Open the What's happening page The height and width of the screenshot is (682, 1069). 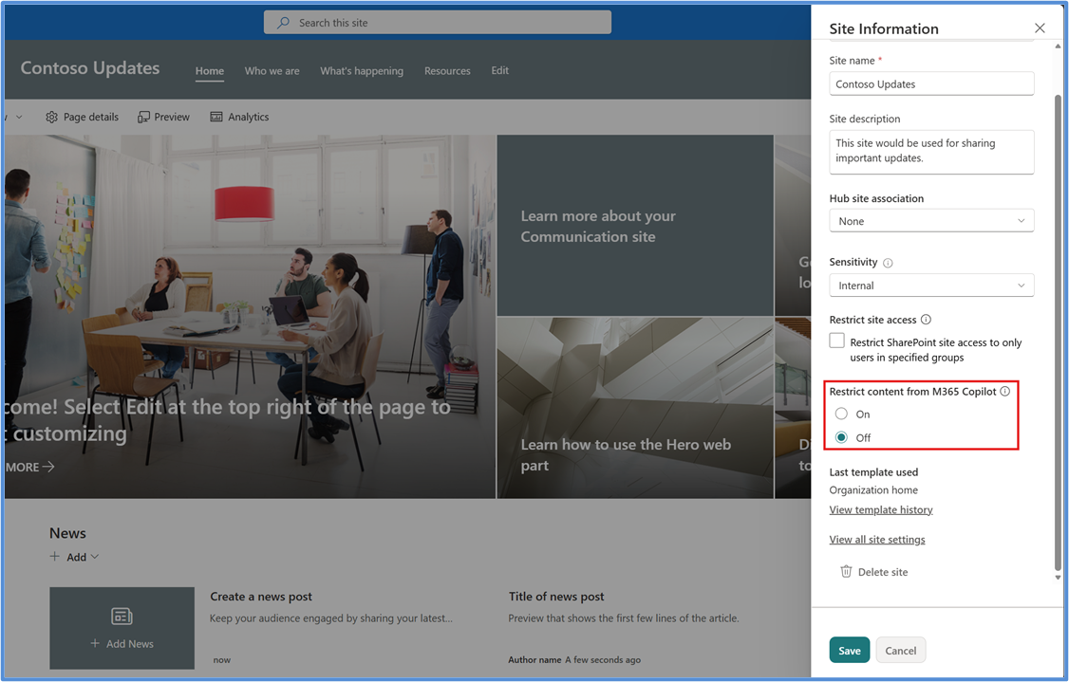click(x=362, y=70)
